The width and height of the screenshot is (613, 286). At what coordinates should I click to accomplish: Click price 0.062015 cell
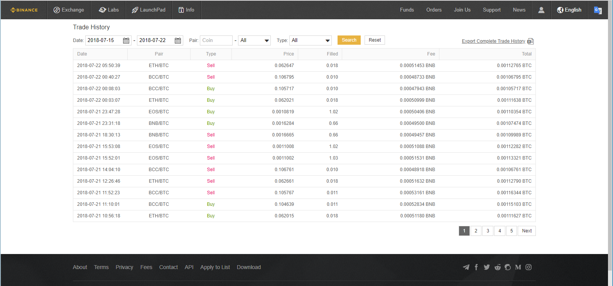point(284,216)
